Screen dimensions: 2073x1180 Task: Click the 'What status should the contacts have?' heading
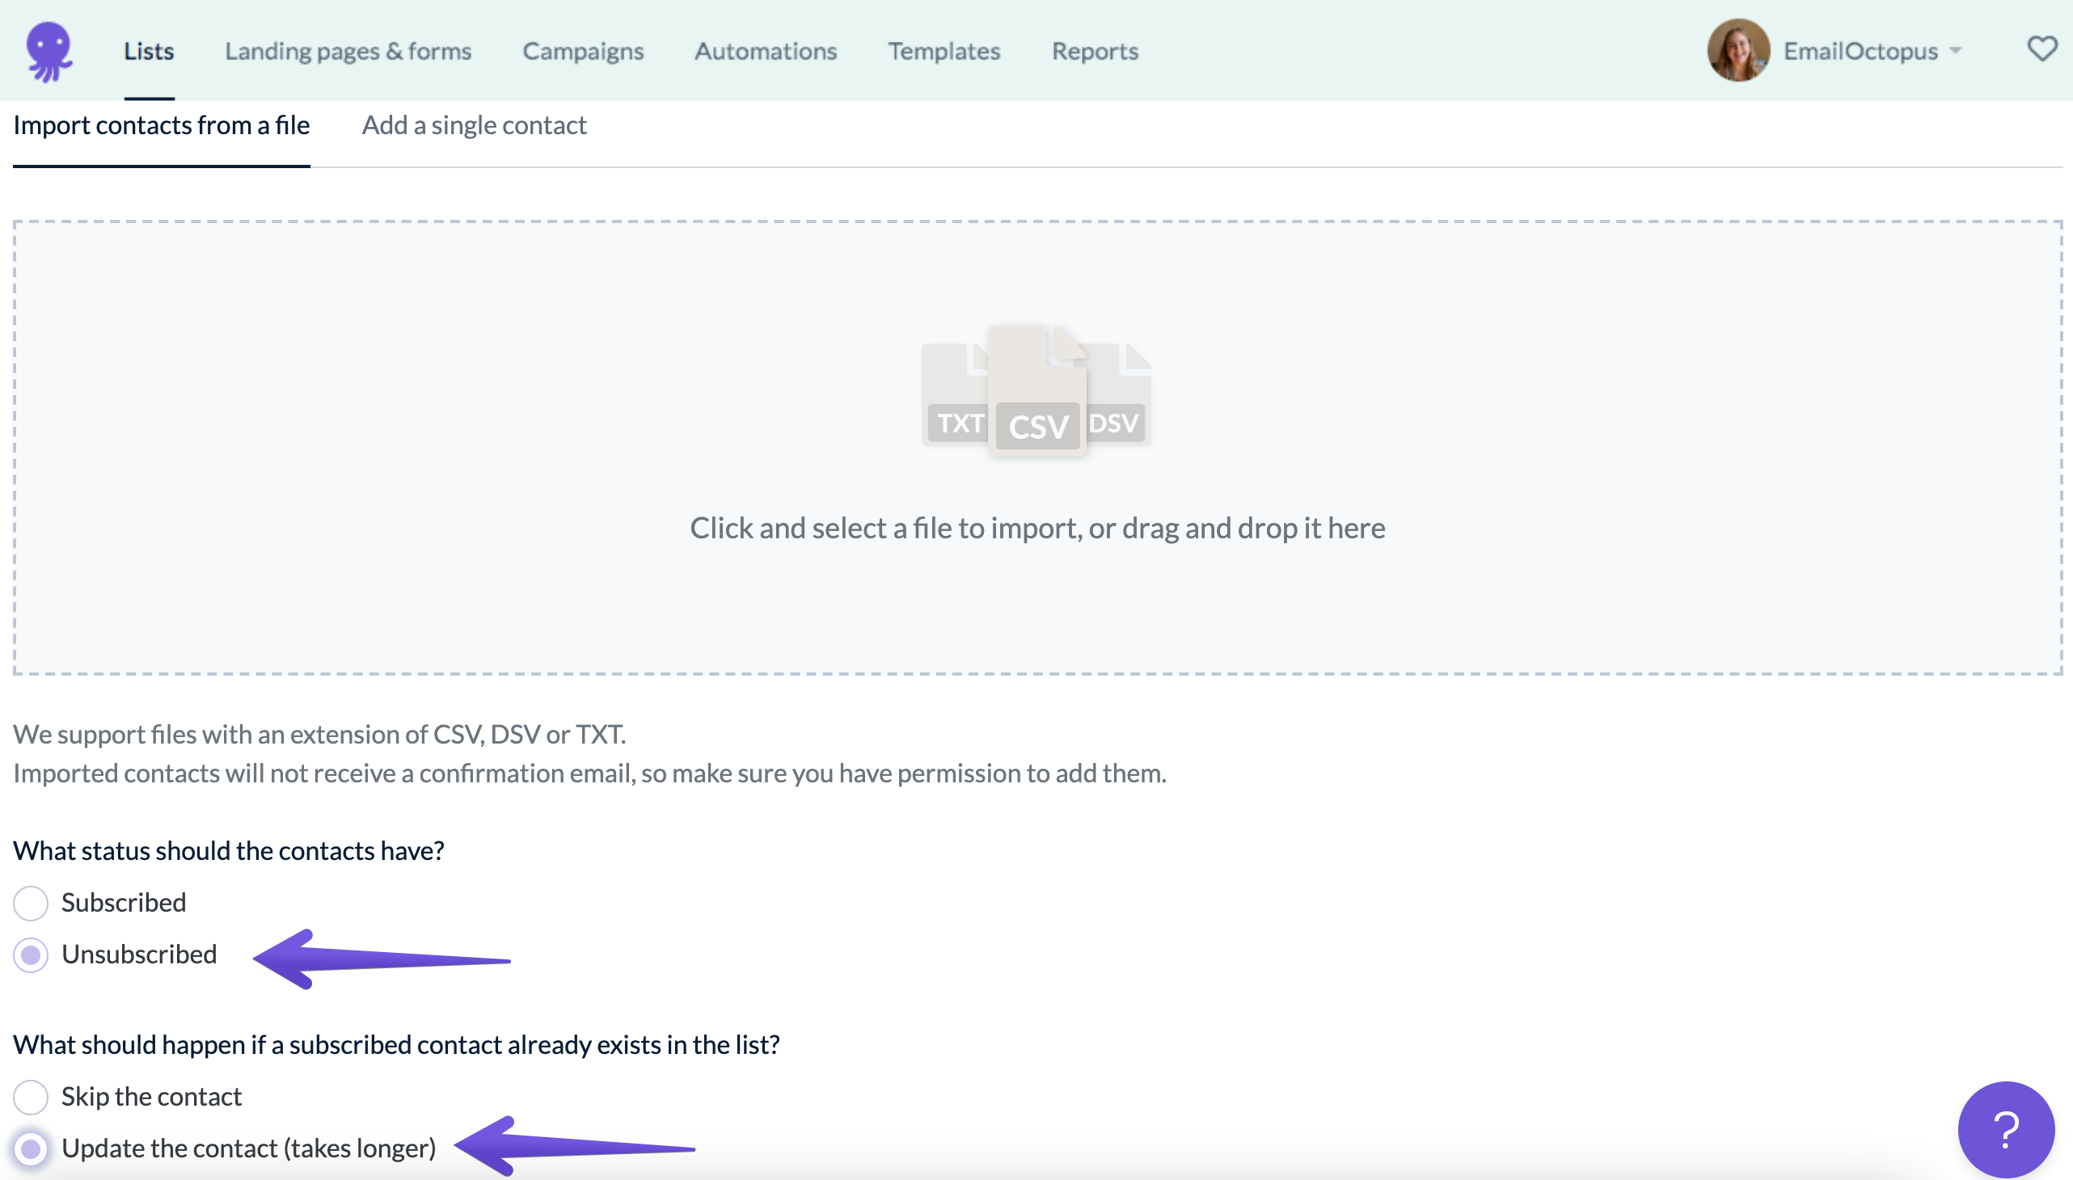click(x=229, y=851)
